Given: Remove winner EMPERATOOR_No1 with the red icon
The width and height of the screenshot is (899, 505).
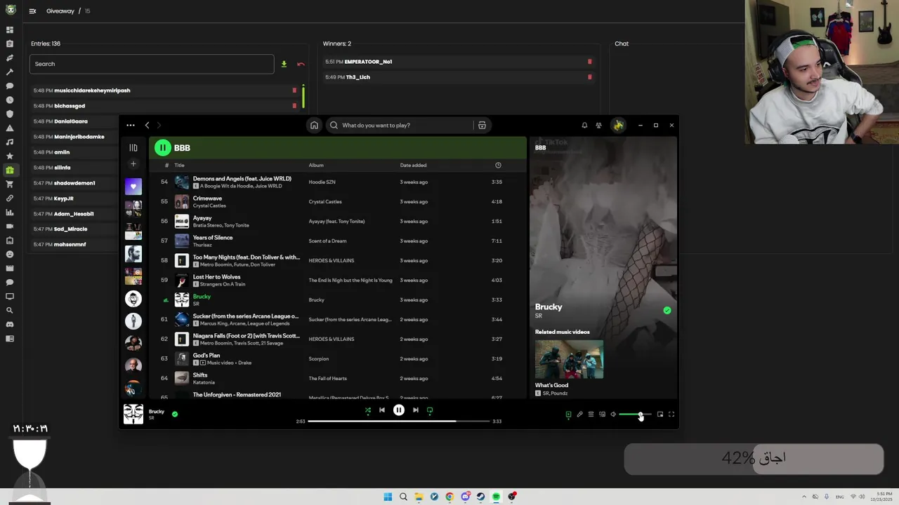Looking at the screenshot, I should [x=589, y=62].
